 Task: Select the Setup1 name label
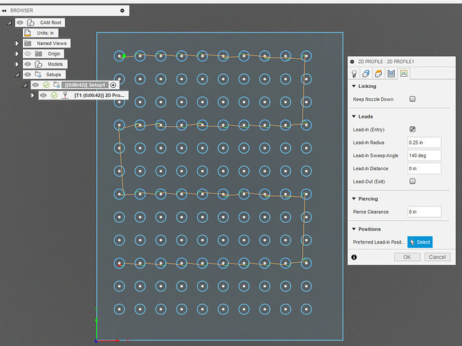85,85
